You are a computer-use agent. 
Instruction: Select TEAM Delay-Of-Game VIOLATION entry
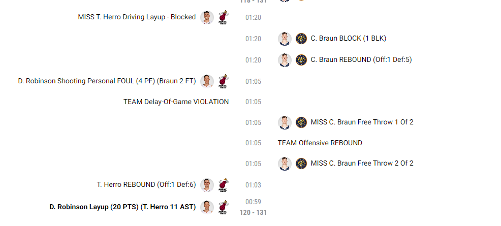(x=176, y=102)
